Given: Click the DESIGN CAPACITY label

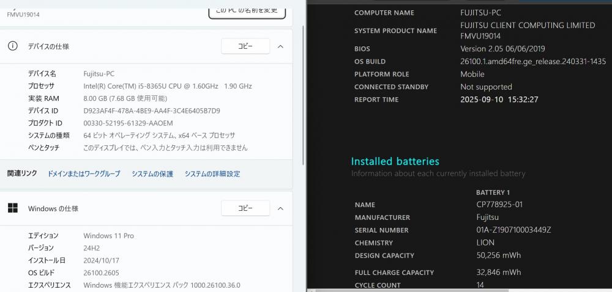Looking at the screenshot, I should tap(384, 256).
